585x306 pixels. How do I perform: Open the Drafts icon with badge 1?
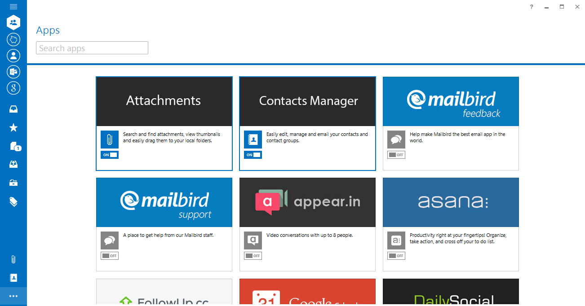point(14,146)
